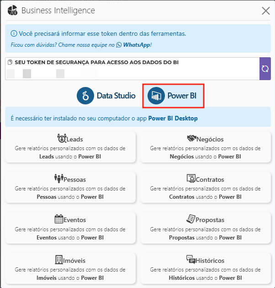Click the Propostas document icon
Image resolution: width=275 pixels, height=288 pixels.
(x=190, y=219)
